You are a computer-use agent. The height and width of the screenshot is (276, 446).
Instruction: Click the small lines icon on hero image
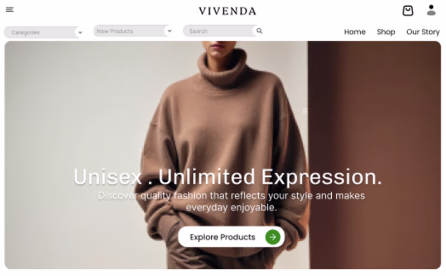pos(304,111)
